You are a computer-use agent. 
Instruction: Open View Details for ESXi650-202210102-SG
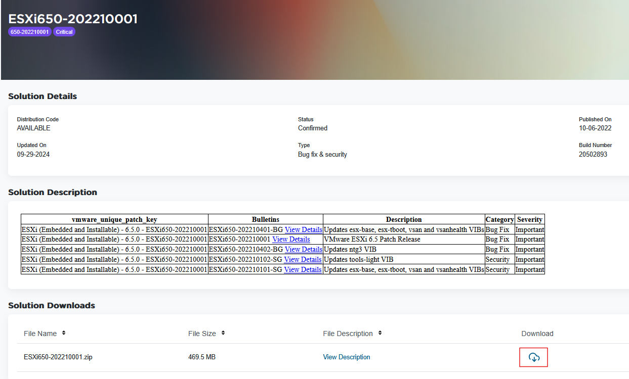pyautogui.click(x=303, y=260)
